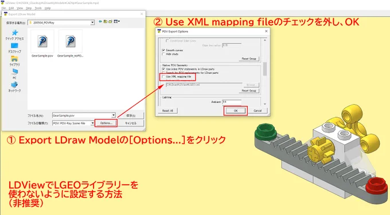Image resolution: width=390 pixels, height=215 pixels.
Task: Open the Tools menu in LDView
Action: click(x=38, y=8)
